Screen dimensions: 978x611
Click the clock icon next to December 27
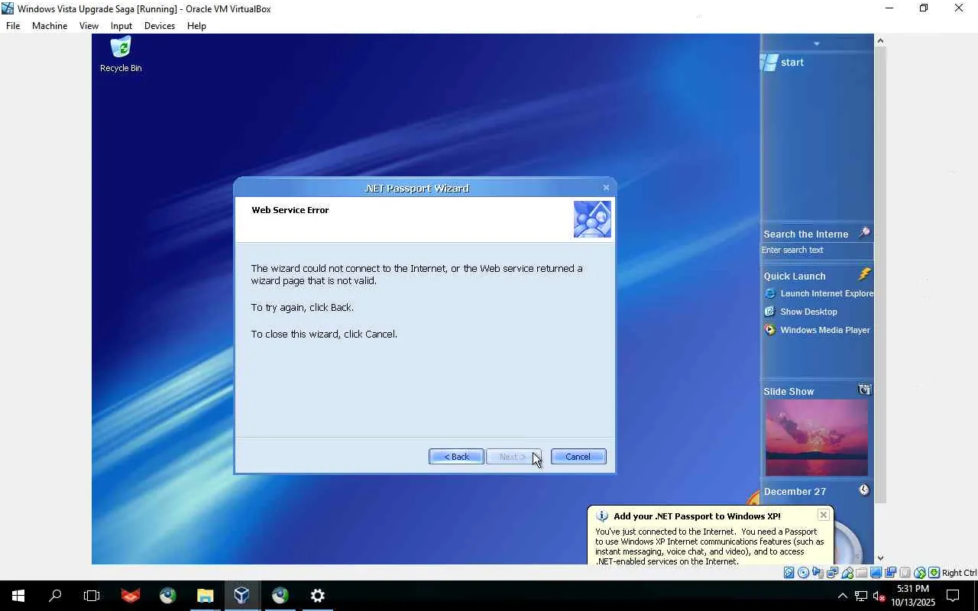864,490
